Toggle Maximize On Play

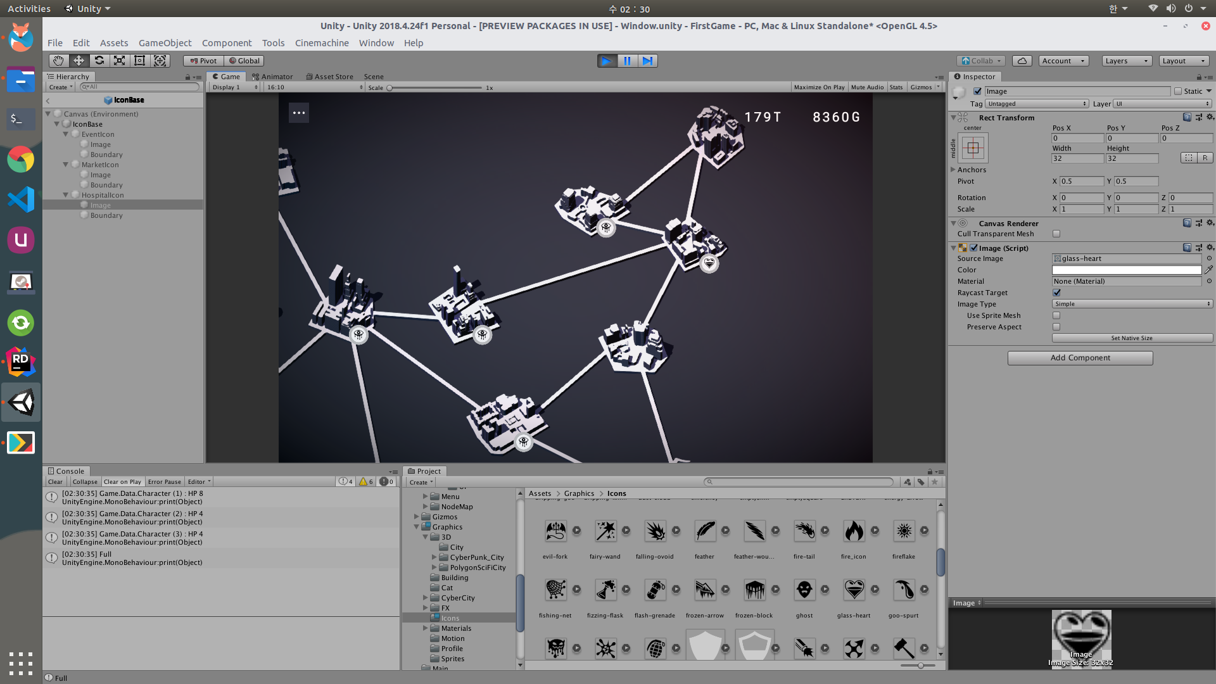819,87
